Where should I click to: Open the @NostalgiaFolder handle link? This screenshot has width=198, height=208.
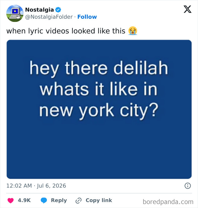pyautogui.click(x=49, y=17)
